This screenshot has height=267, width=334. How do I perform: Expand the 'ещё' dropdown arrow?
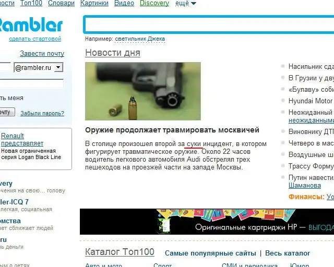click(x=194, y=4)
